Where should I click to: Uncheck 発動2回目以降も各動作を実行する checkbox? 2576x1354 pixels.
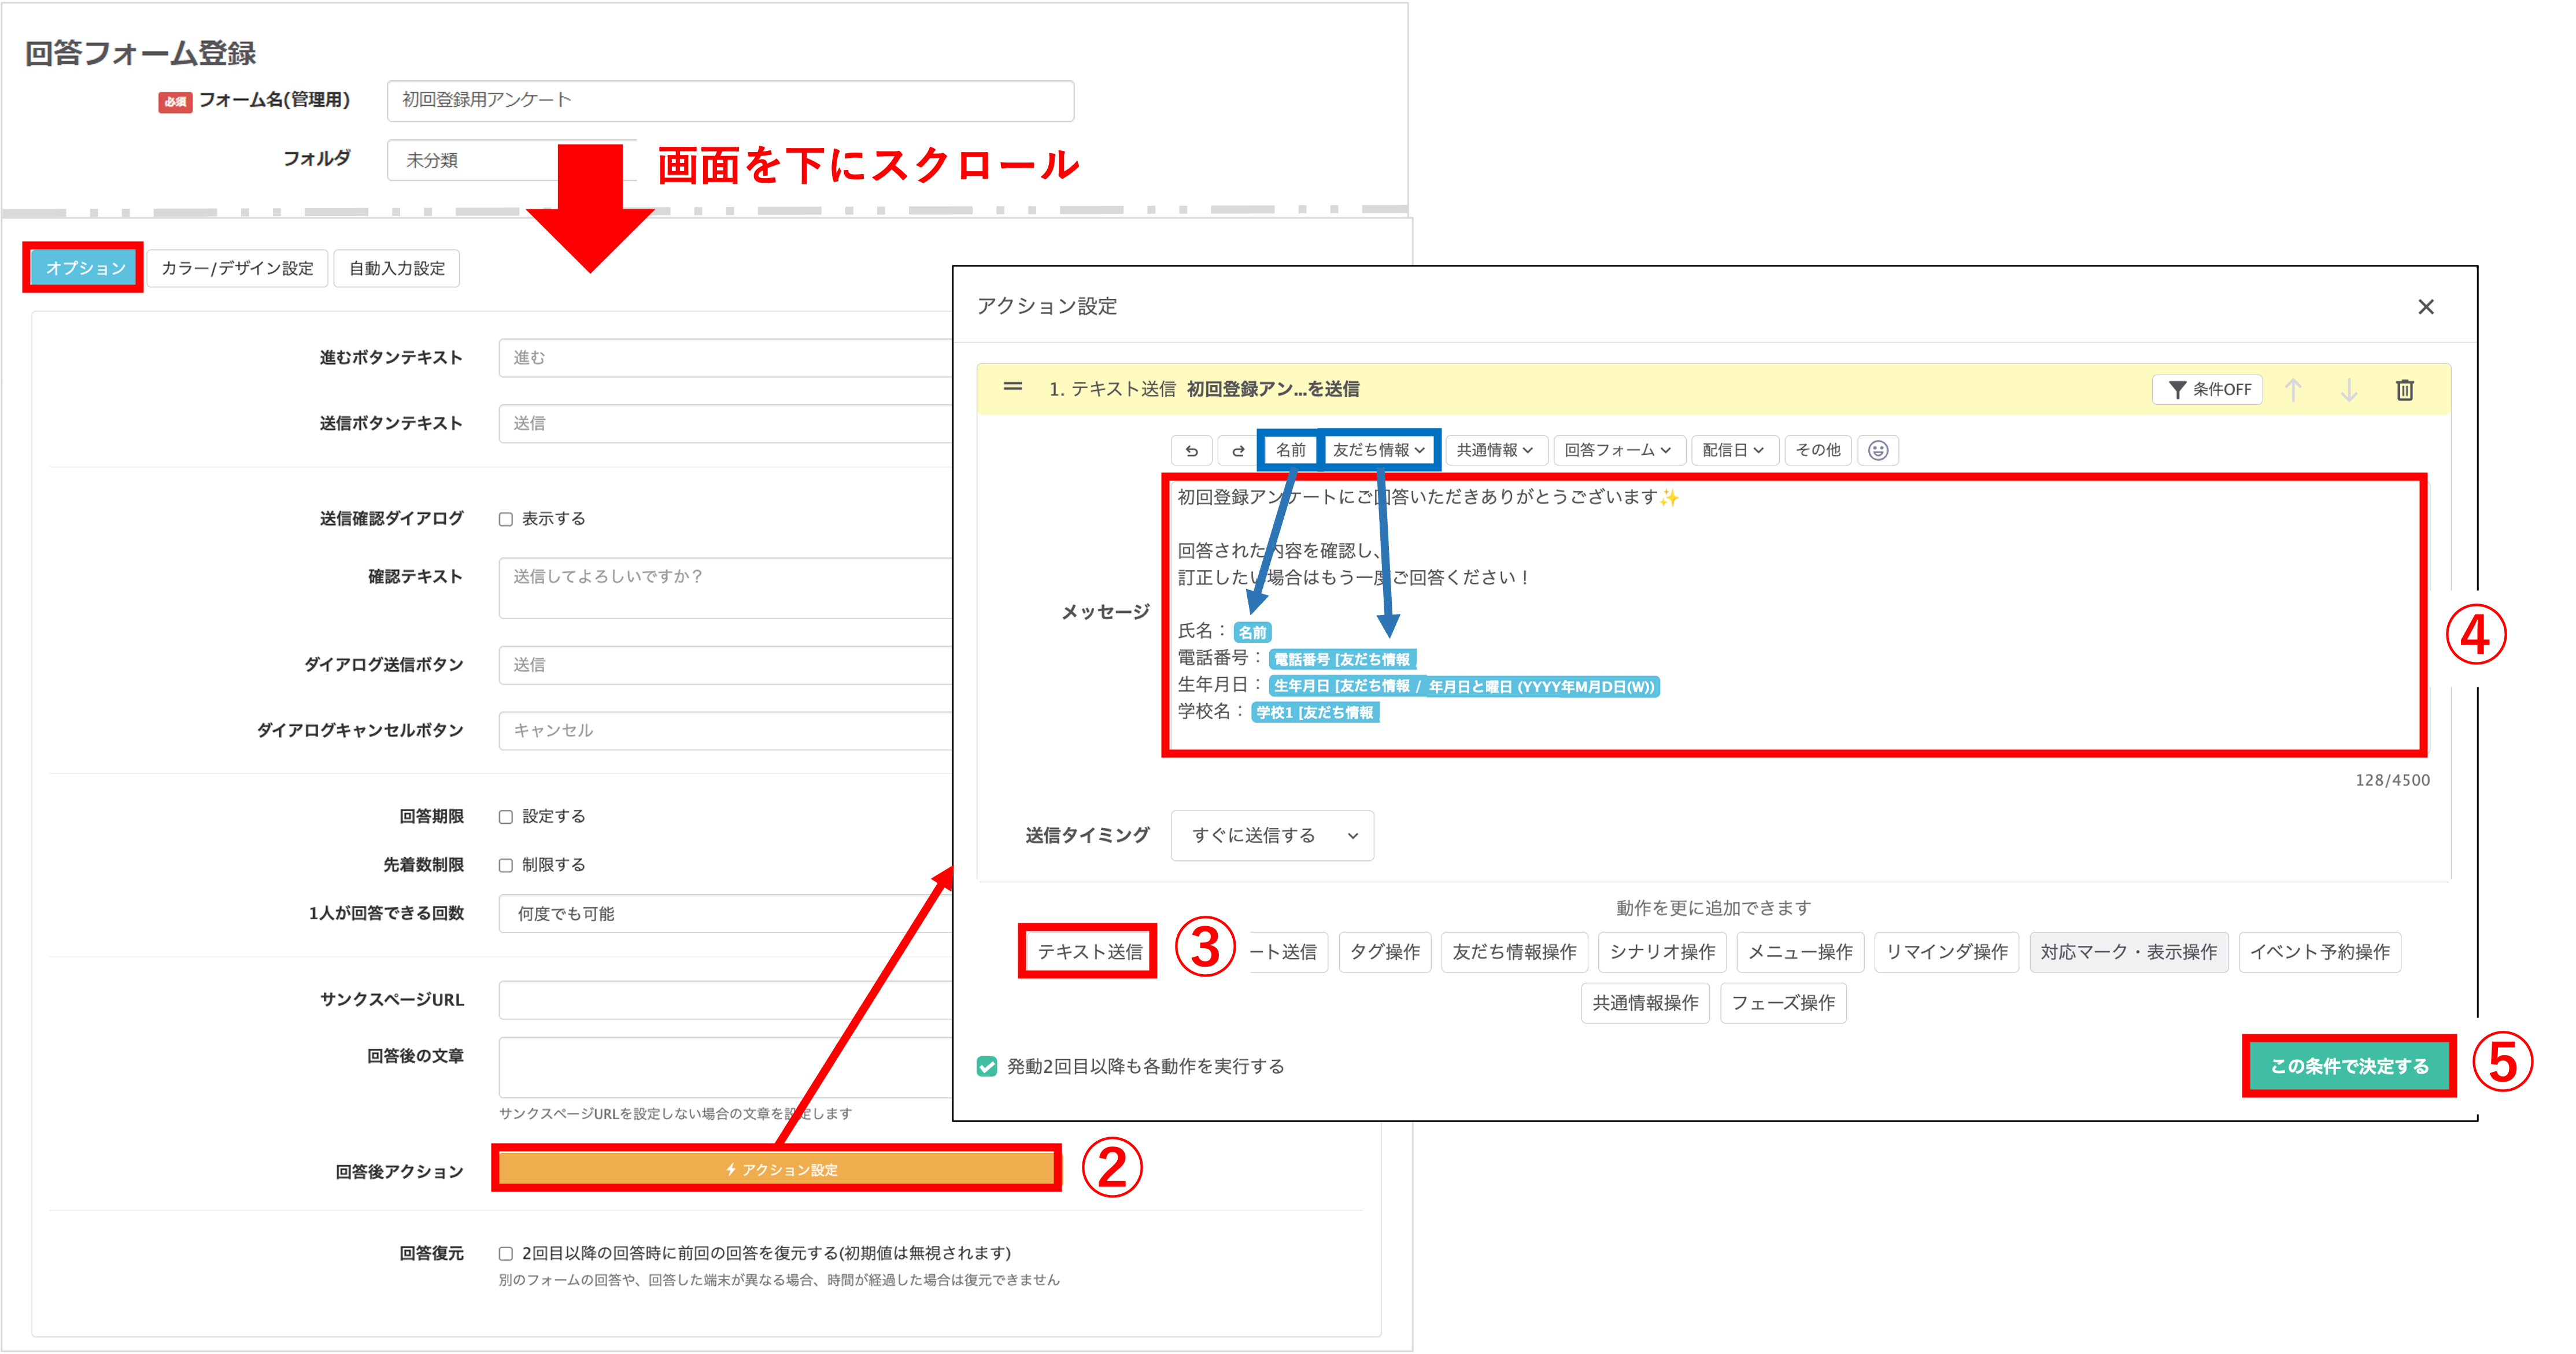987,1066
